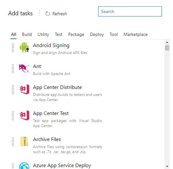The height and width of the screenshot is (169, 173).
Task: Select the App Center Distribute task title
Action: (x=58, y=87)
